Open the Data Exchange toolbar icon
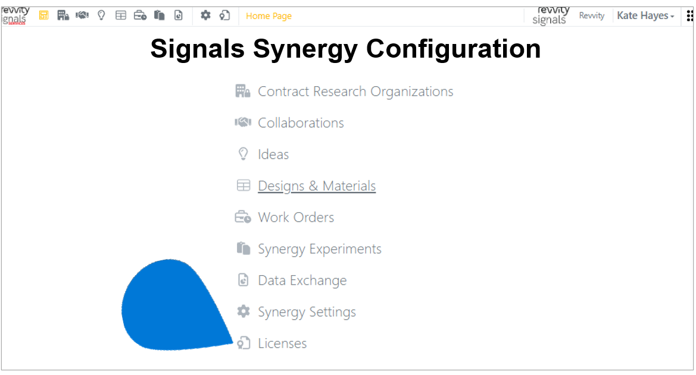The height and width of the screenshot is (375, 696). (179, 15)
